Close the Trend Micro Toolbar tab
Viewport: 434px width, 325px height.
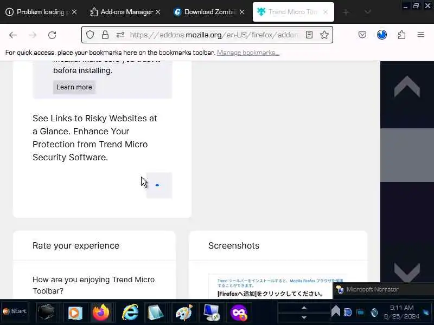click(325, 12)
